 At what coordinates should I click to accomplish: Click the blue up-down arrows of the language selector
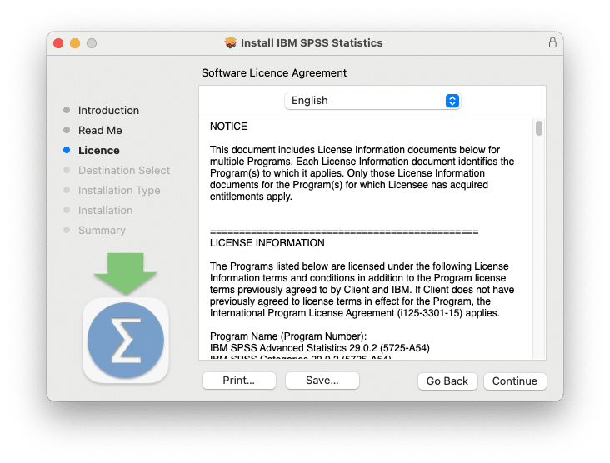tap(452, 101)
